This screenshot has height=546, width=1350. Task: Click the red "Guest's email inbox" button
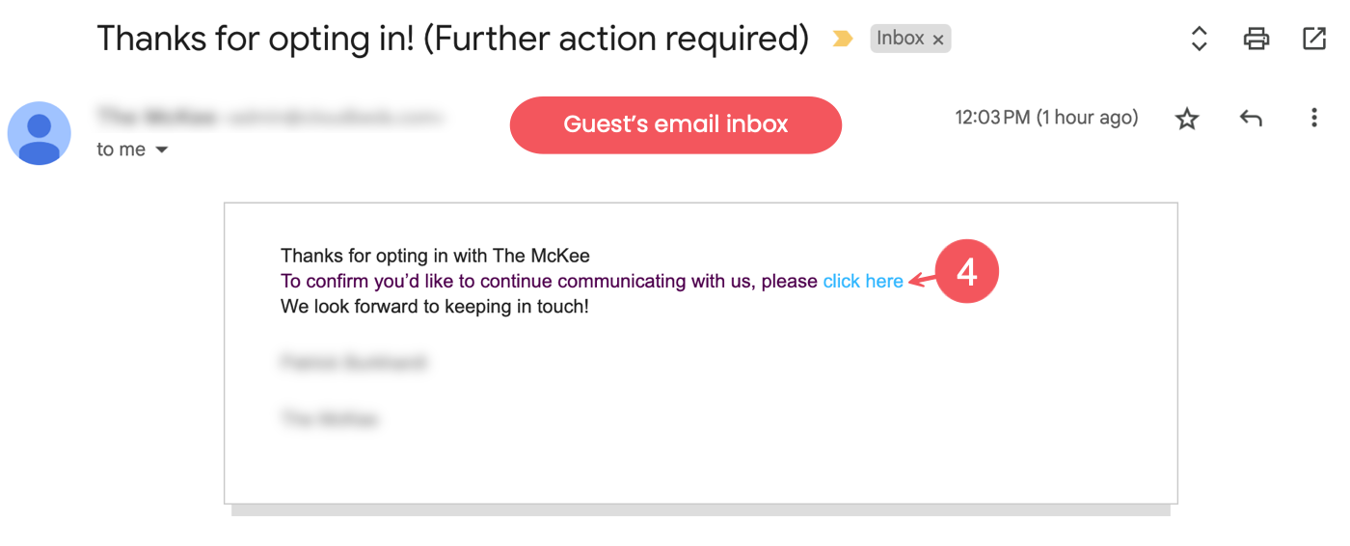[x=675, y=124]
